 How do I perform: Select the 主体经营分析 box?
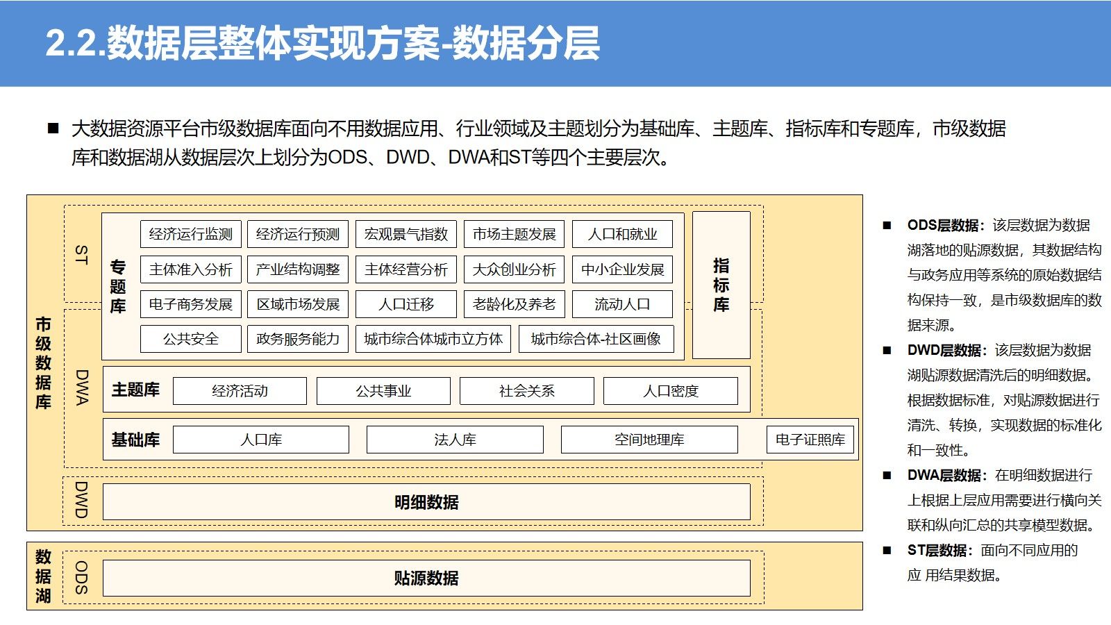click(x=406, y=269)
